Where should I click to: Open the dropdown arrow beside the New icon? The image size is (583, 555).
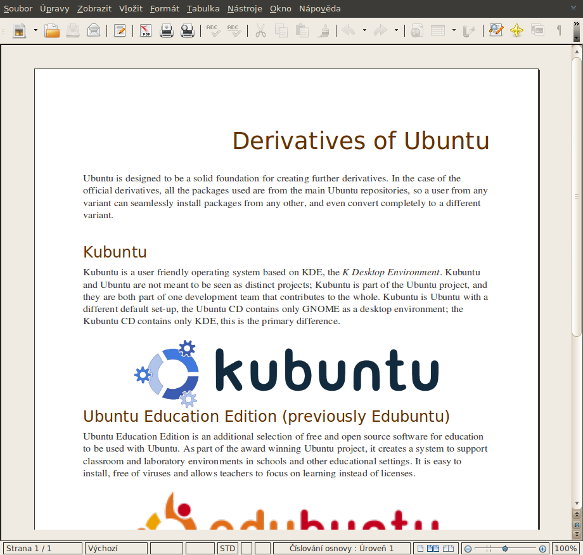[x=35, y=30]
